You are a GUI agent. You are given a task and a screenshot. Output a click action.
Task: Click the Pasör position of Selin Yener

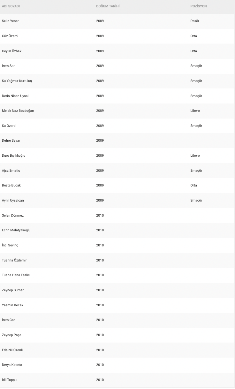coord(195,21)
